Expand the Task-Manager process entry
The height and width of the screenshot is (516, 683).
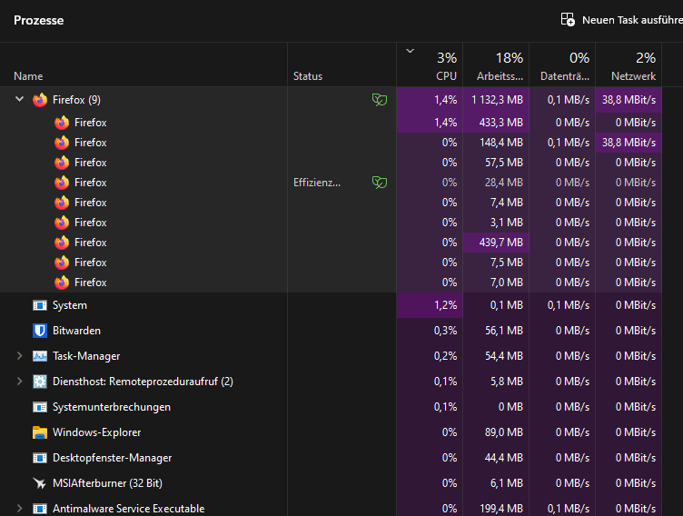20,355
